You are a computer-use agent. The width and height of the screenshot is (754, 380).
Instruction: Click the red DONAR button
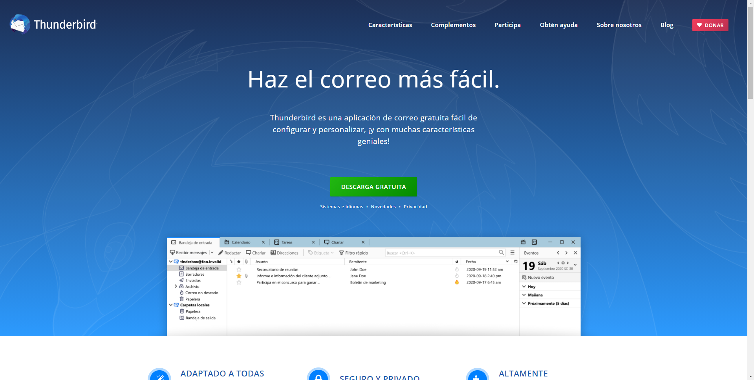[x=710, y=25]
